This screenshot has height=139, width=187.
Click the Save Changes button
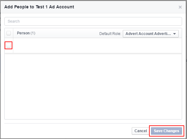click(166, 131)
